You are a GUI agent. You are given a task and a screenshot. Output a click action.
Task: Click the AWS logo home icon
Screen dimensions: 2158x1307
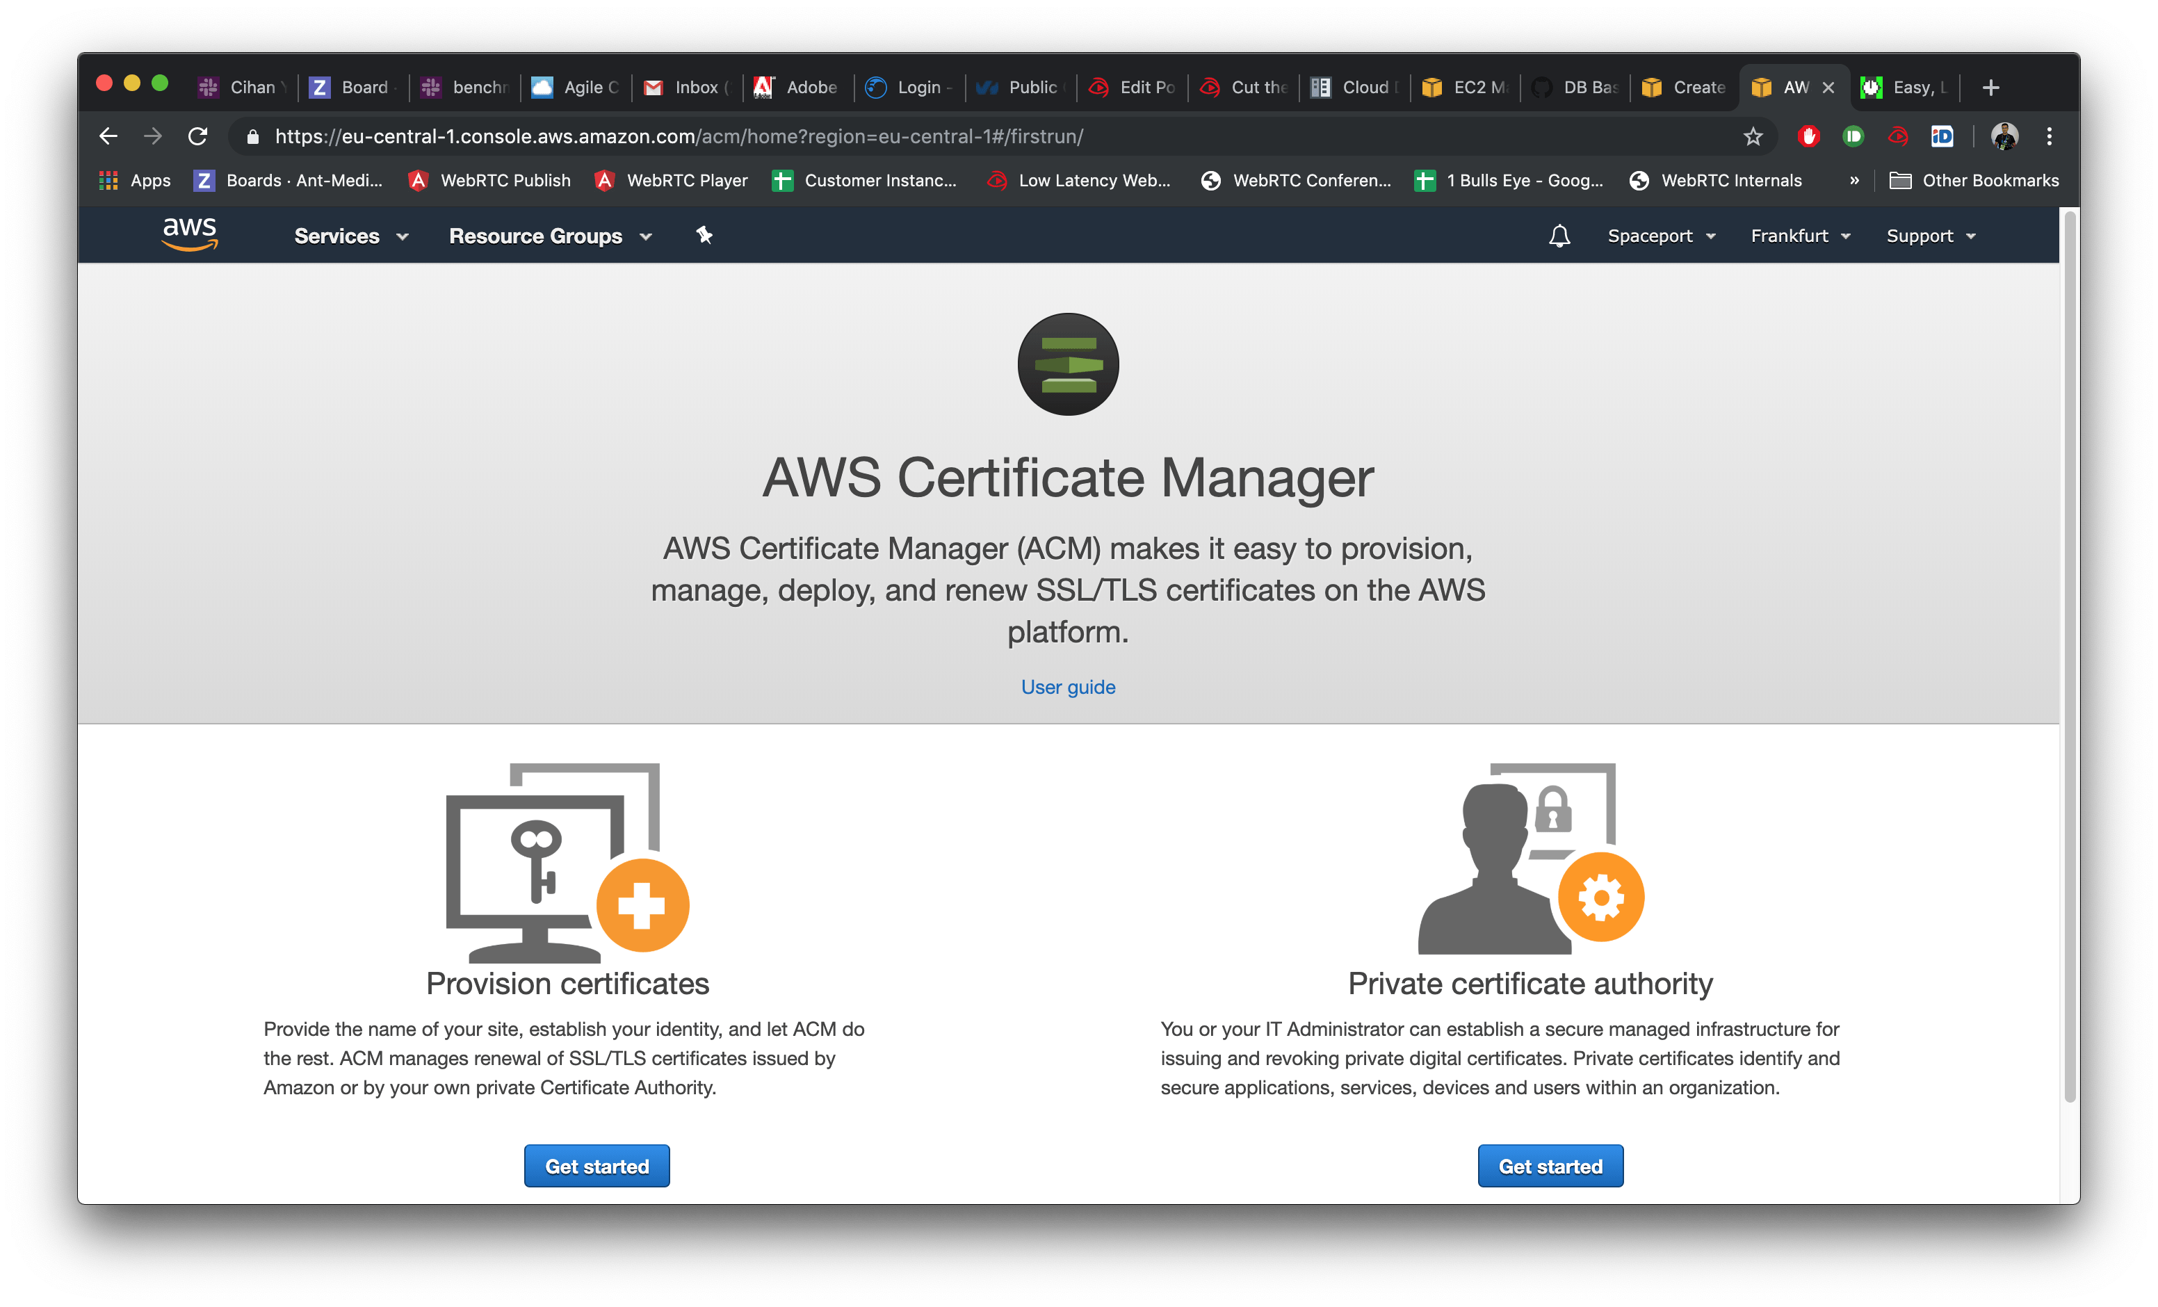189,234
